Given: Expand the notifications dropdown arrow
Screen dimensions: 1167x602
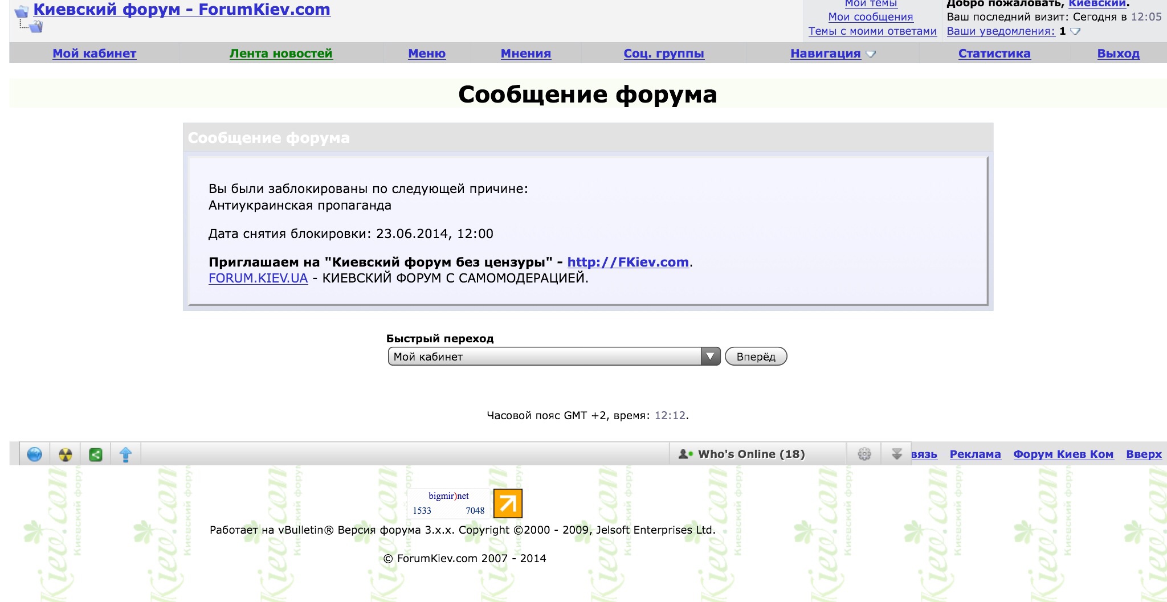Looking at the screenshot, I should [1075, 31].
